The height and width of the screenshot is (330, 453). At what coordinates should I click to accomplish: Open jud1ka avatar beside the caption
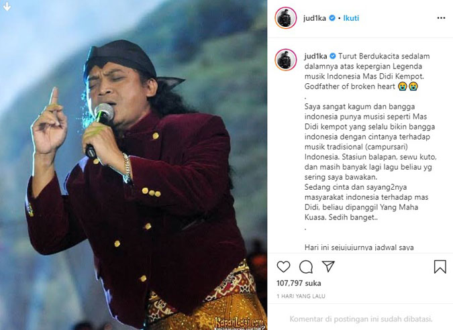(286, 60)
